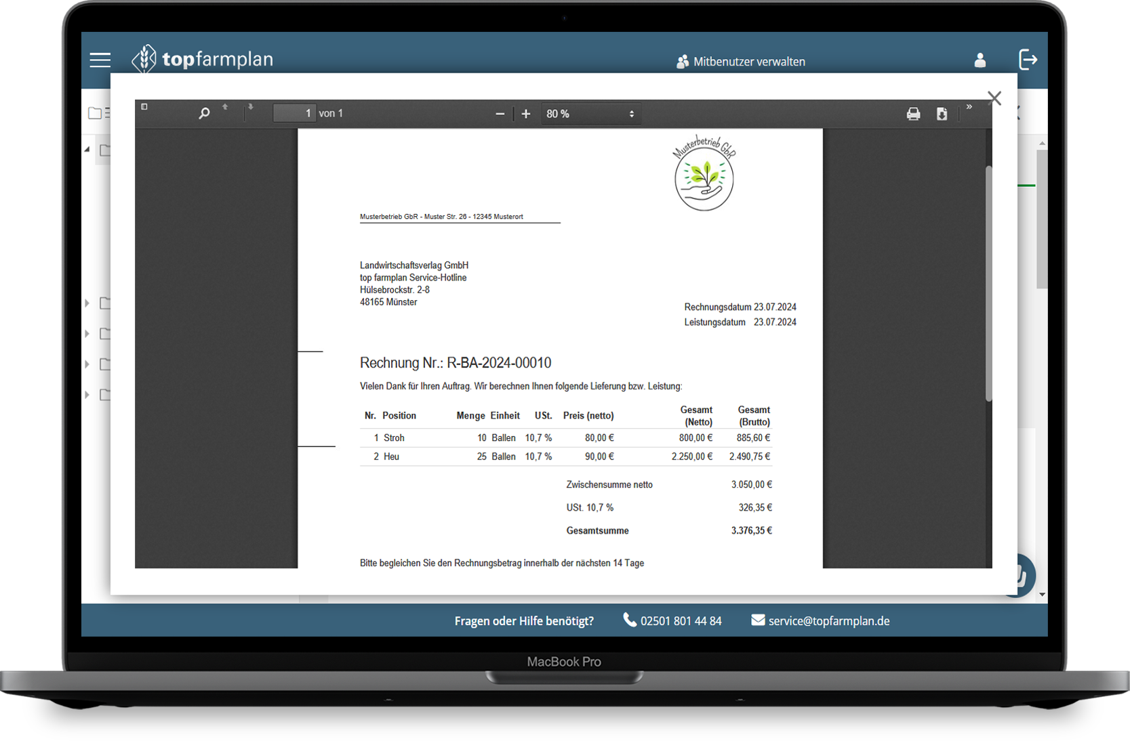Image resolution: width=1130 pixels, height=741 pixels.
Task: Click the 'Zwischensumme netto' label
Action: [x=609, y=485]
